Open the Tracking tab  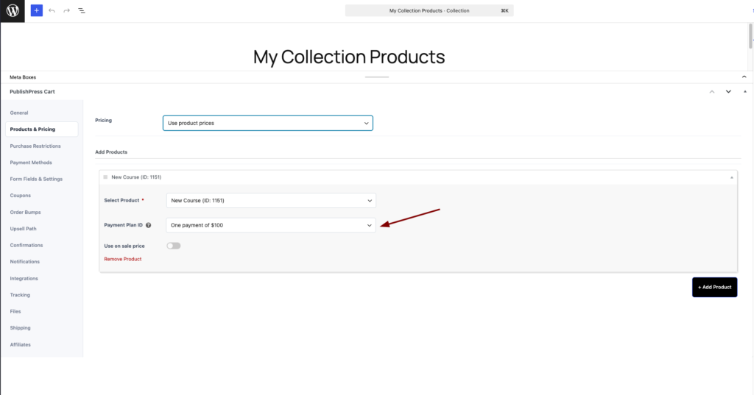[x=20, y=295]
